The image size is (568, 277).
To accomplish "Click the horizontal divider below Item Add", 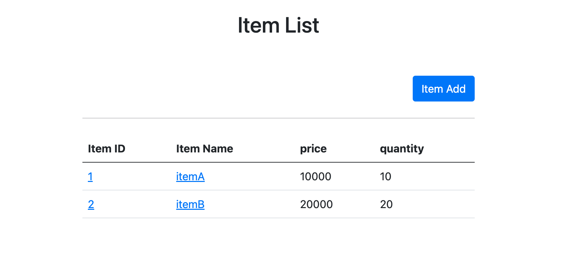I will tap(278, 118).
